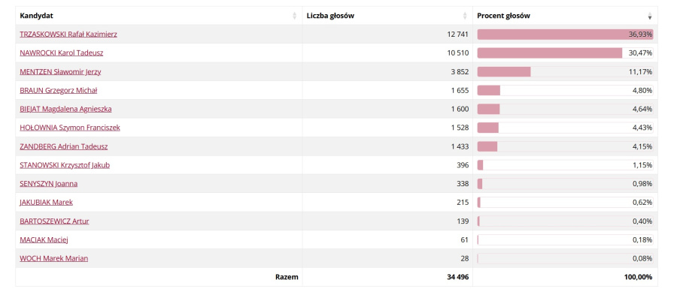This screenshot has height=304, width=677.
Task: Click the 30,47% percentage bar
Action: pyautogui.click(x=565, y=53)
